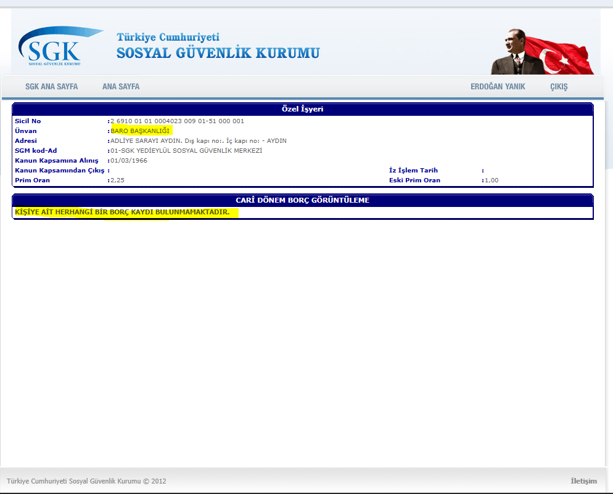Click the Özel İşyeri panel header

tap(303, 109)
